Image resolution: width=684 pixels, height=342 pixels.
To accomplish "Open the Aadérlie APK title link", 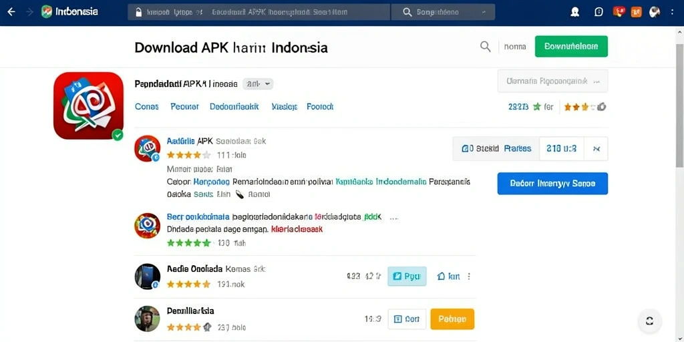I will click(x=190, y=142).
